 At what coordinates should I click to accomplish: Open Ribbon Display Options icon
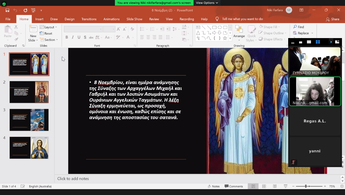tap(301, 10)
